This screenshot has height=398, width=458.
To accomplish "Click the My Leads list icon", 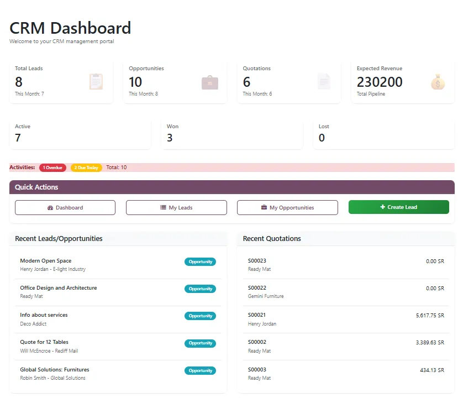I will [162, 207].
